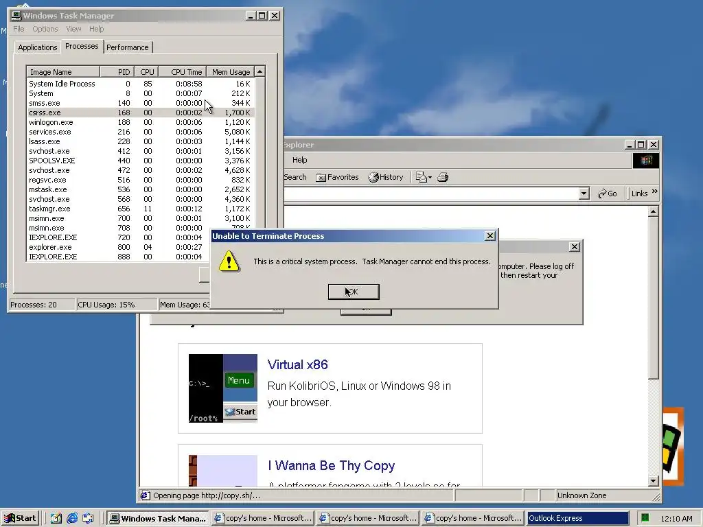Click the Edit page toolbar icon

click(x=421, y=178)
